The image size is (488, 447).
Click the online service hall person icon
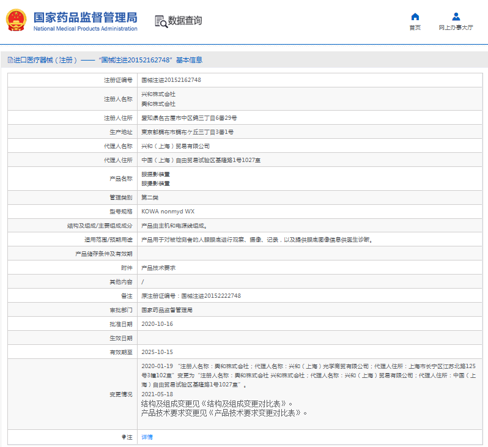point(456,17)
